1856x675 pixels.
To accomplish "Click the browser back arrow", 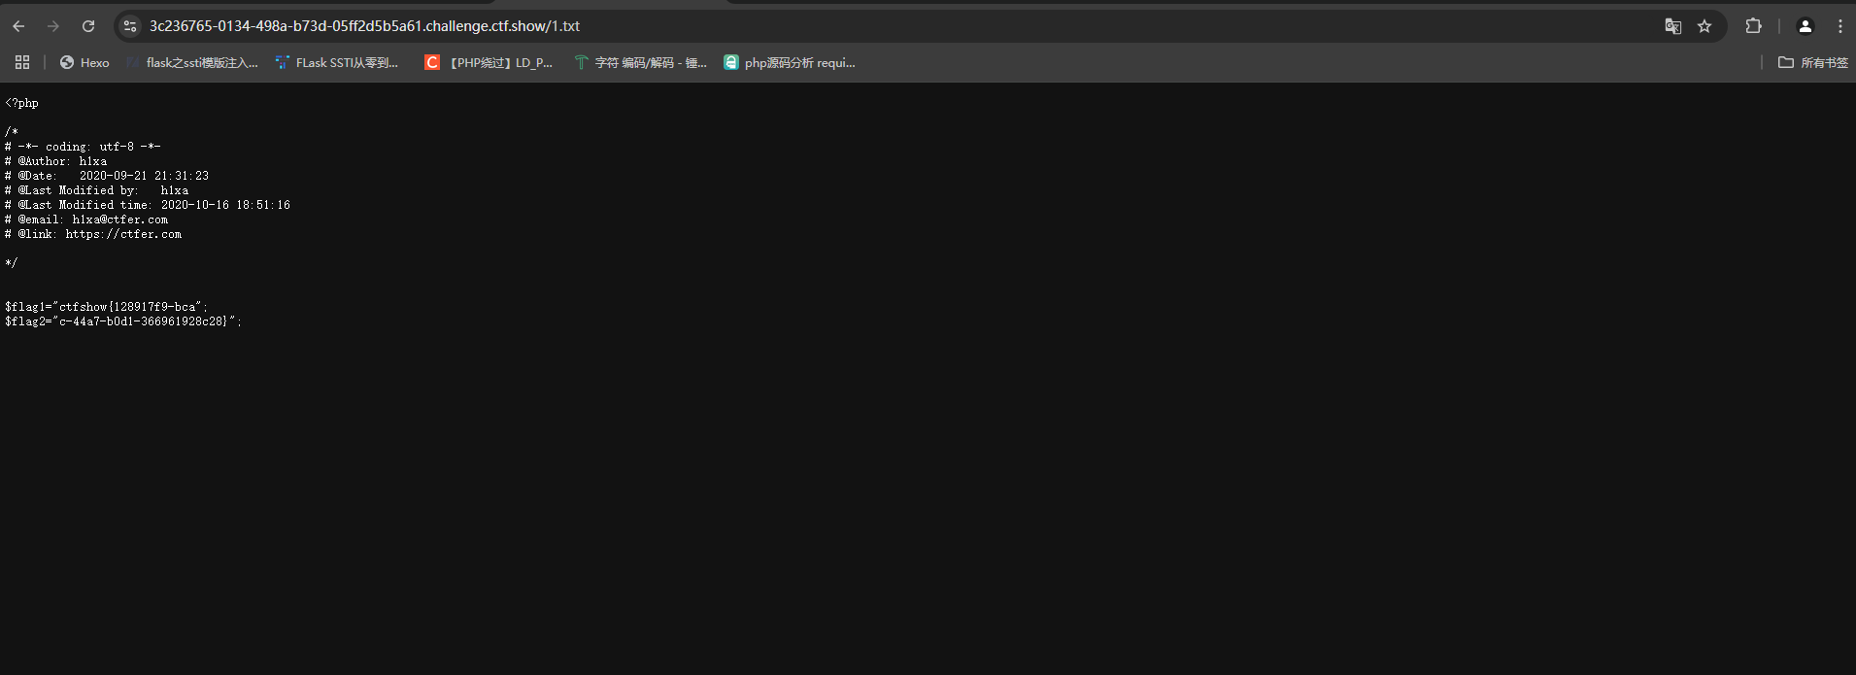I will [18, 26].
